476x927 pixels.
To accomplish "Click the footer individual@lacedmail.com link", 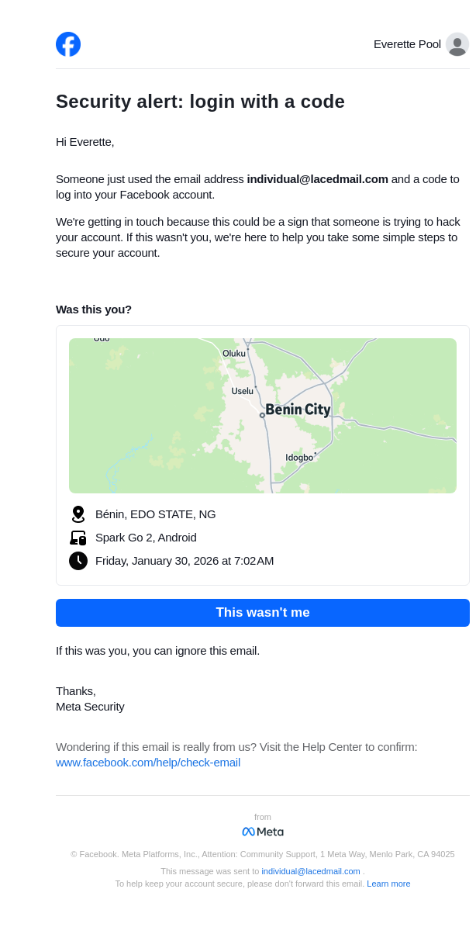I will [x=311, y=871].
